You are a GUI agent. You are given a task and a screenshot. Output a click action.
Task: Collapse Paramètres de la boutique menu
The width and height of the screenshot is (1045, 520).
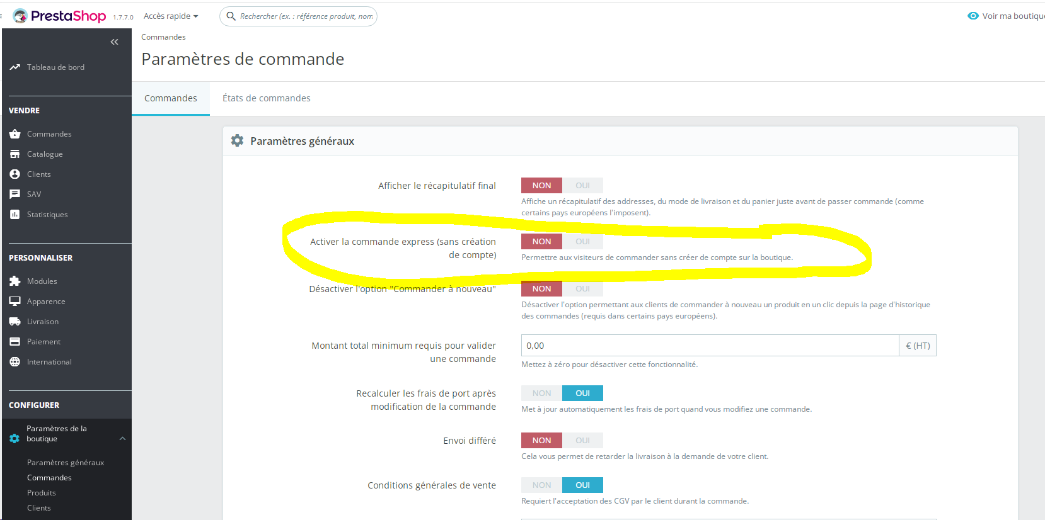(x=122, y=439)
